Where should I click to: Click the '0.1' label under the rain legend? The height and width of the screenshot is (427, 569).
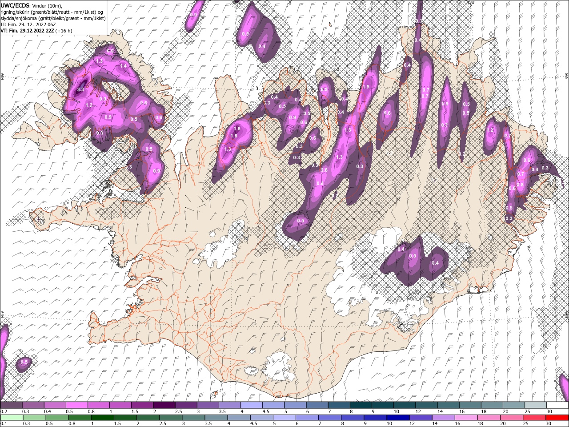4,424
